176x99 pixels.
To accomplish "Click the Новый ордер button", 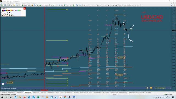I will pos(26,5).
